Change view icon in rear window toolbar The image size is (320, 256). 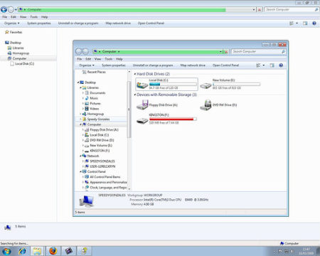pyautogui.click(x=292, y=23)
